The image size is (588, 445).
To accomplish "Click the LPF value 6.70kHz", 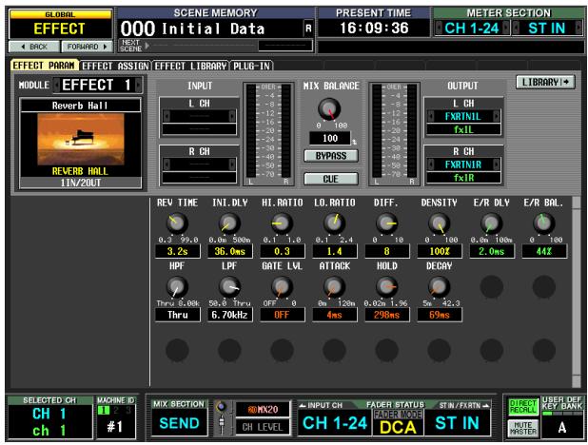I will 229,315.
